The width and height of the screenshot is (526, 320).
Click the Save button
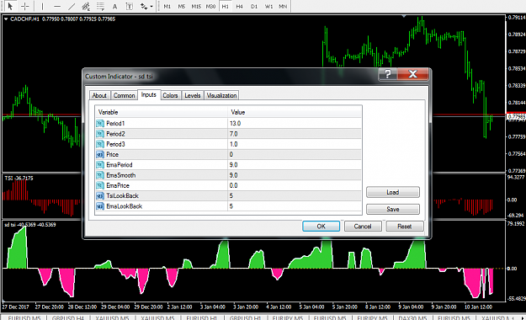(x=393, y=209)
